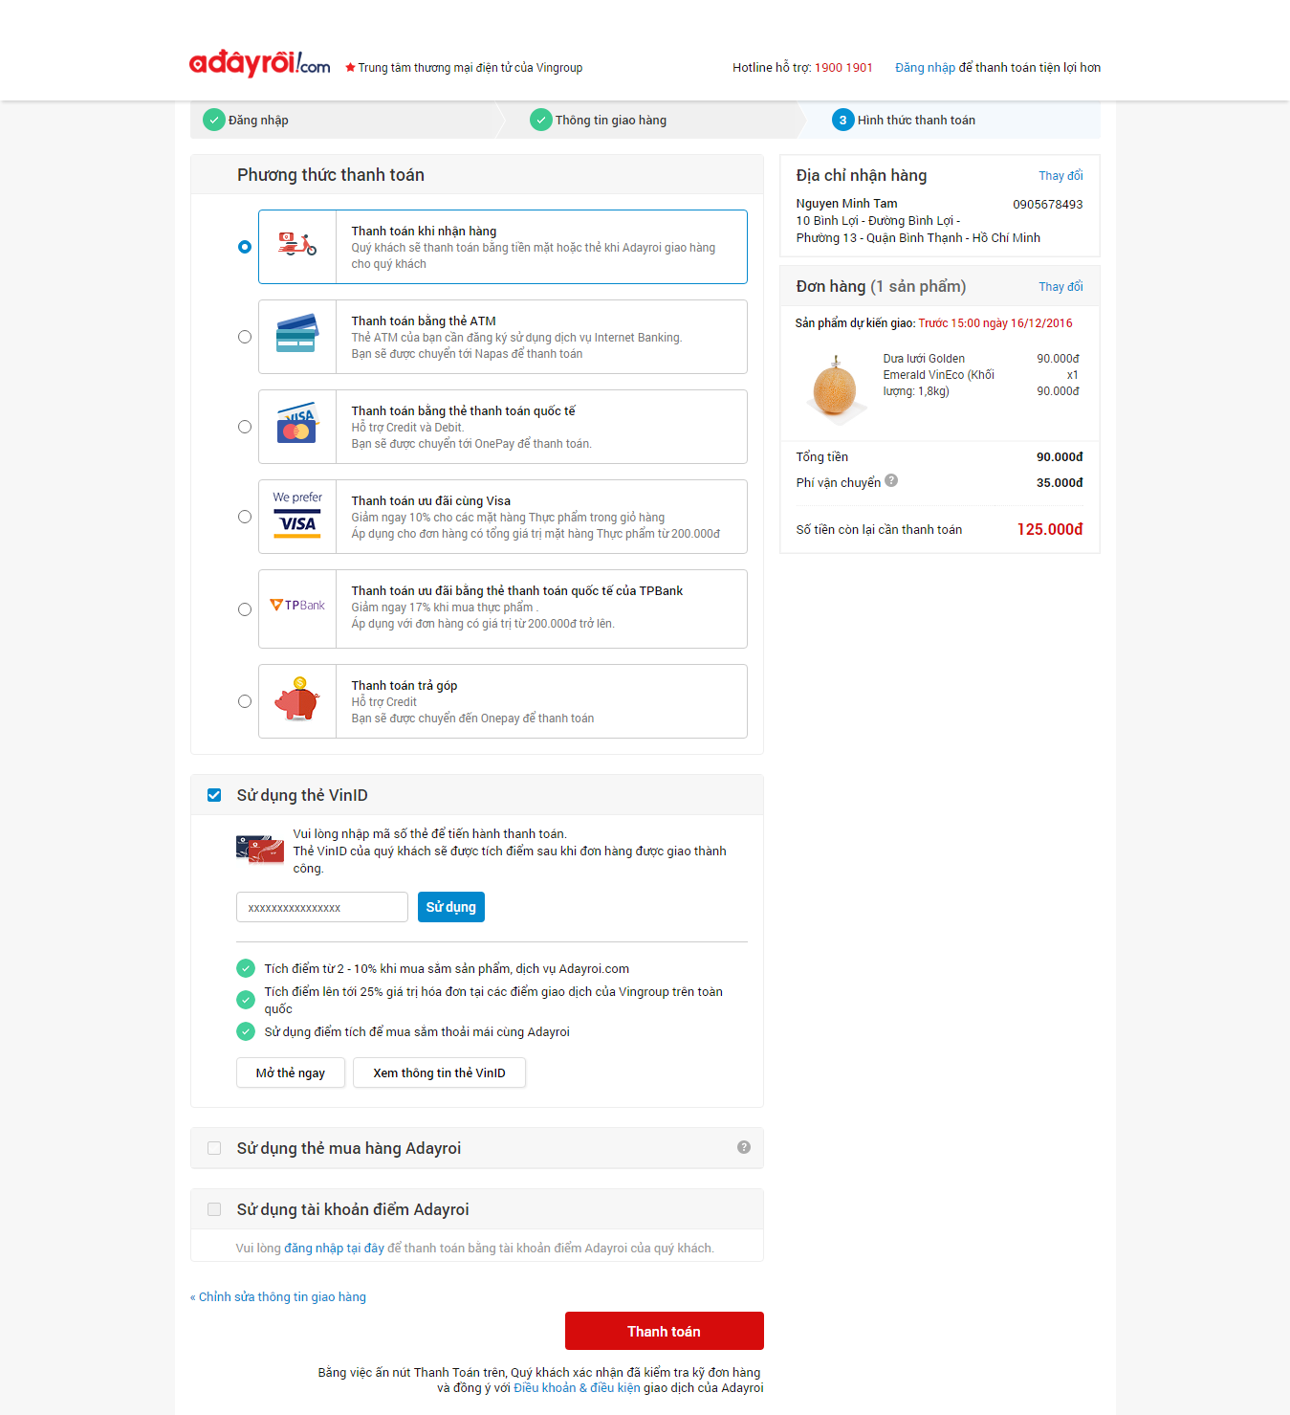Click the delivery scooter cash-on-delivery icon
Screen dimensions: 1290x1415
tap(297, 246)
